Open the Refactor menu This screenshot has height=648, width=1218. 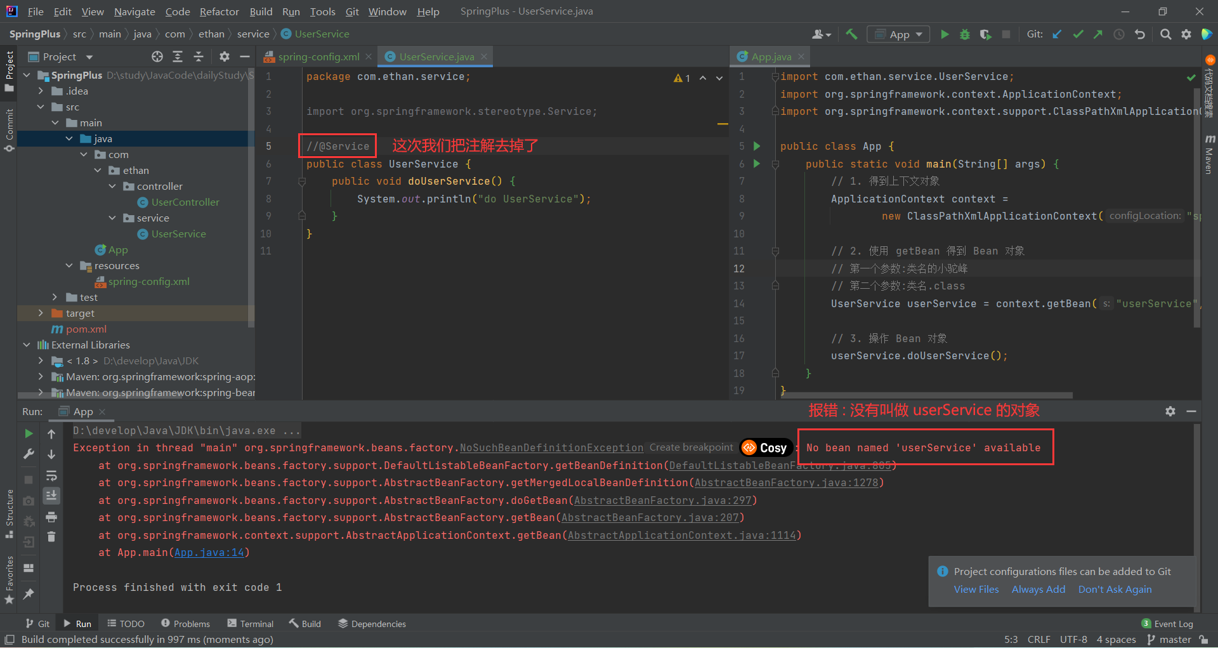219,11
